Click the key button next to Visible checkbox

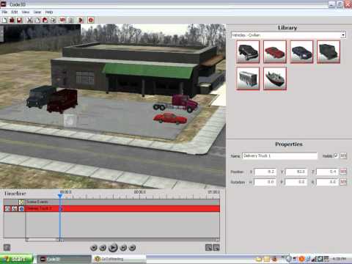click(343, 155)
